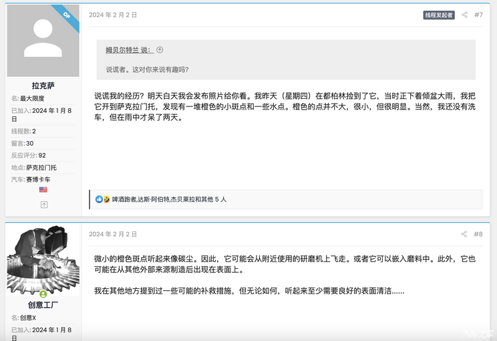Open the #7 post permalink
This screenshot has width=497, height=341.
coord(478,15)
